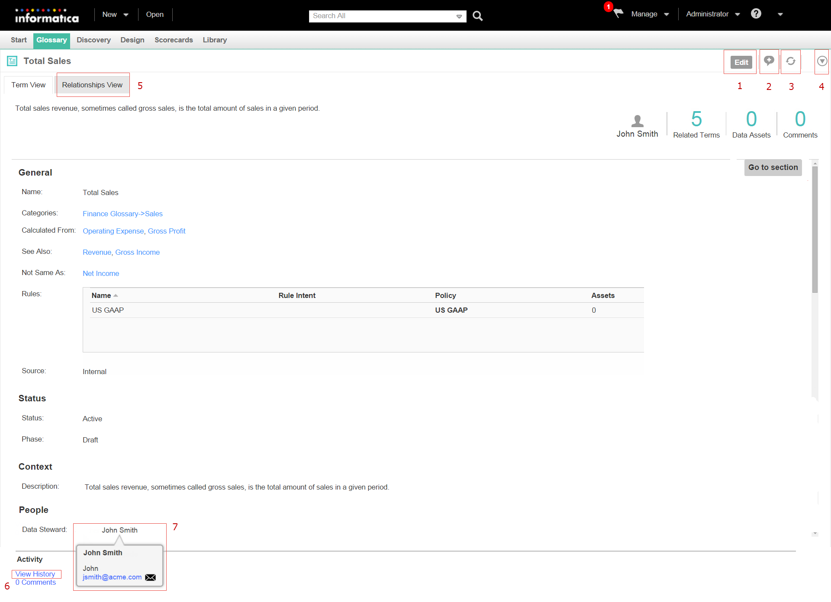Click the Assets column header
The width and height of the screenshot is (831, 602).
603,295
